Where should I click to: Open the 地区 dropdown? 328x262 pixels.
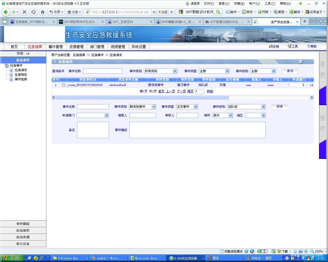pyautogui.click(x=255, y=115)
